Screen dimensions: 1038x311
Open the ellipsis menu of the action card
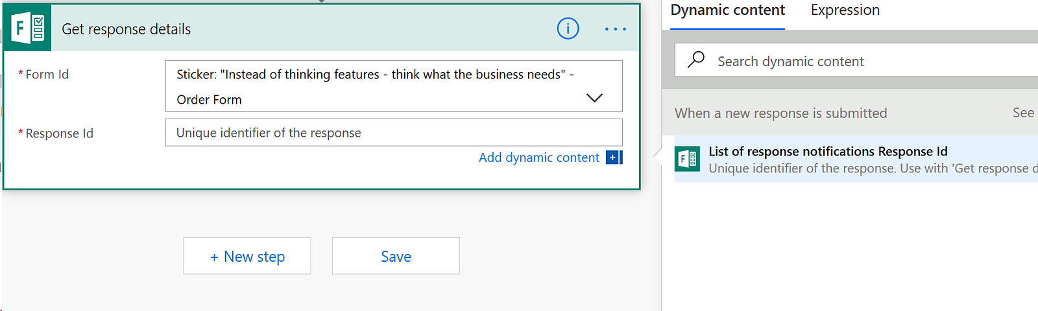pyautogui.click(x=615, y=29)
